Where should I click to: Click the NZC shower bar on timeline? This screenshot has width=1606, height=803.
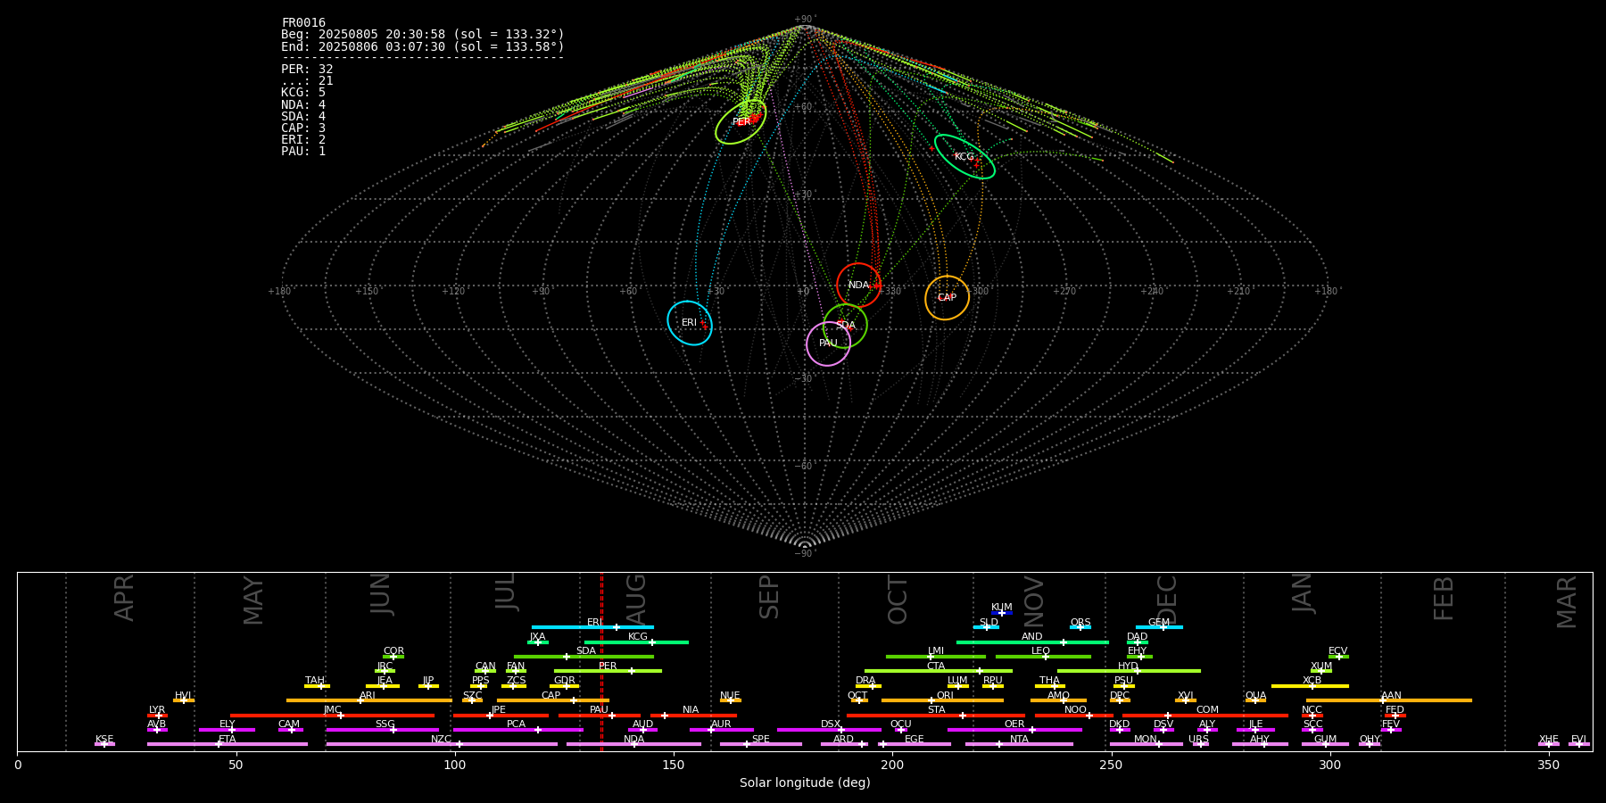pos(442,744)
